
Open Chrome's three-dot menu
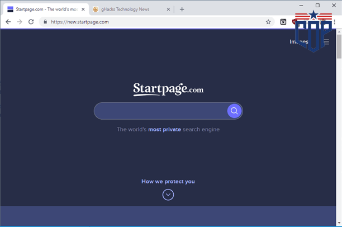pyautogui.click(x=335, y=22)
